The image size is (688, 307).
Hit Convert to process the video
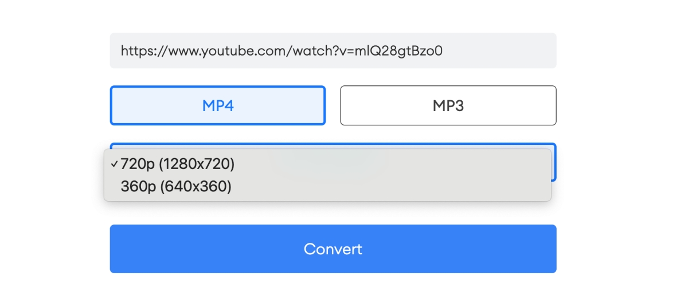pyautogui.click(x=333, y=249)
